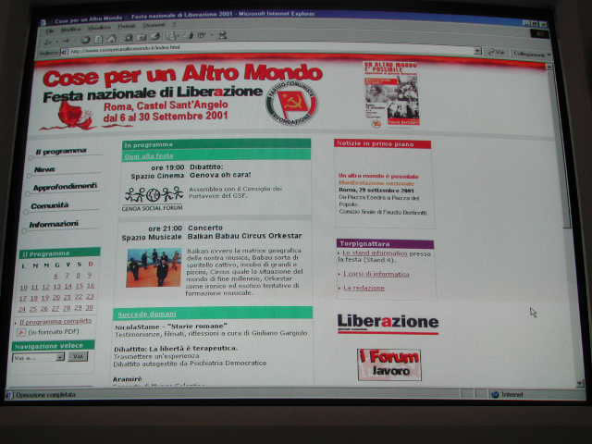592x444 pixels.
Task: Open the Strumenti menu
Action: coord(154,26)
